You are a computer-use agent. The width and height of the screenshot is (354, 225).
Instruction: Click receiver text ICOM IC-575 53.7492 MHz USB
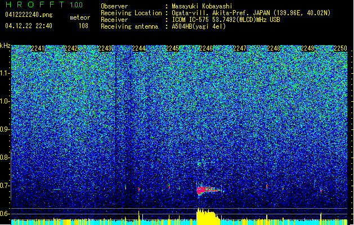pyautogui.click(x=226, y=20)
